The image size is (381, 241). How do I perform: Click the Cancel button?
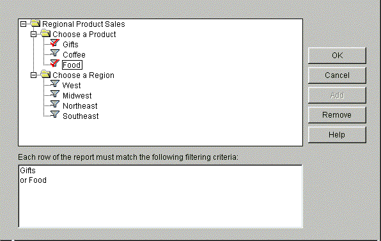[x=337, y=75]
